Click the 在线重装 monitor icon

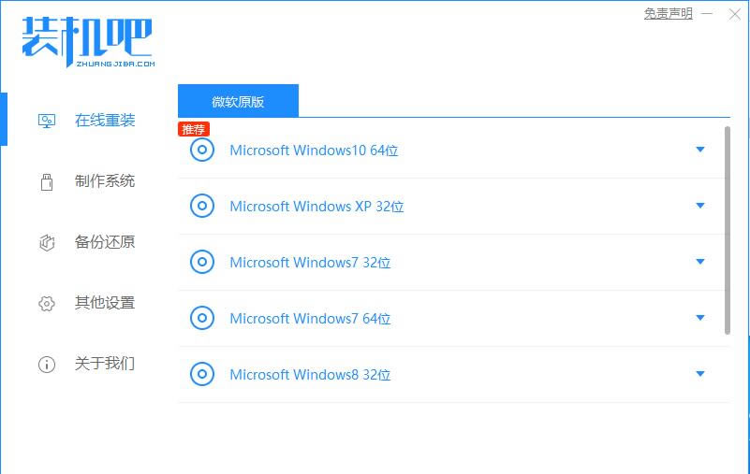(x=47, y=121)
